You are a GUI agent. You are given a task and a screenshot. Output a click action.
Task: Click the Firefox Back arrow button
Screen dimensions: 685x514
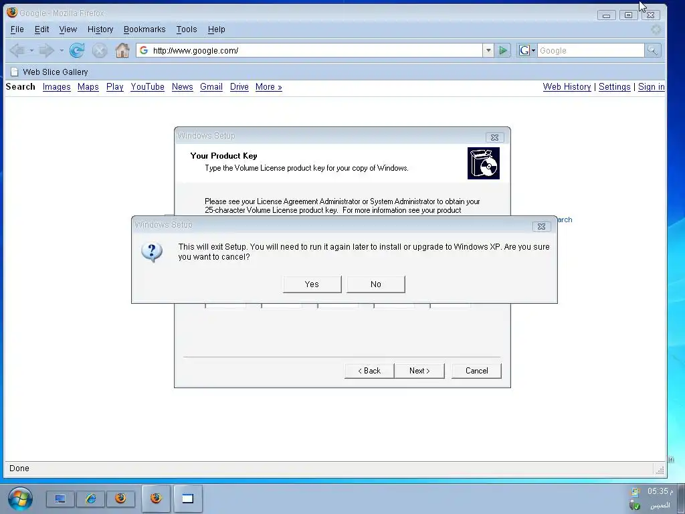click(17, 51)
